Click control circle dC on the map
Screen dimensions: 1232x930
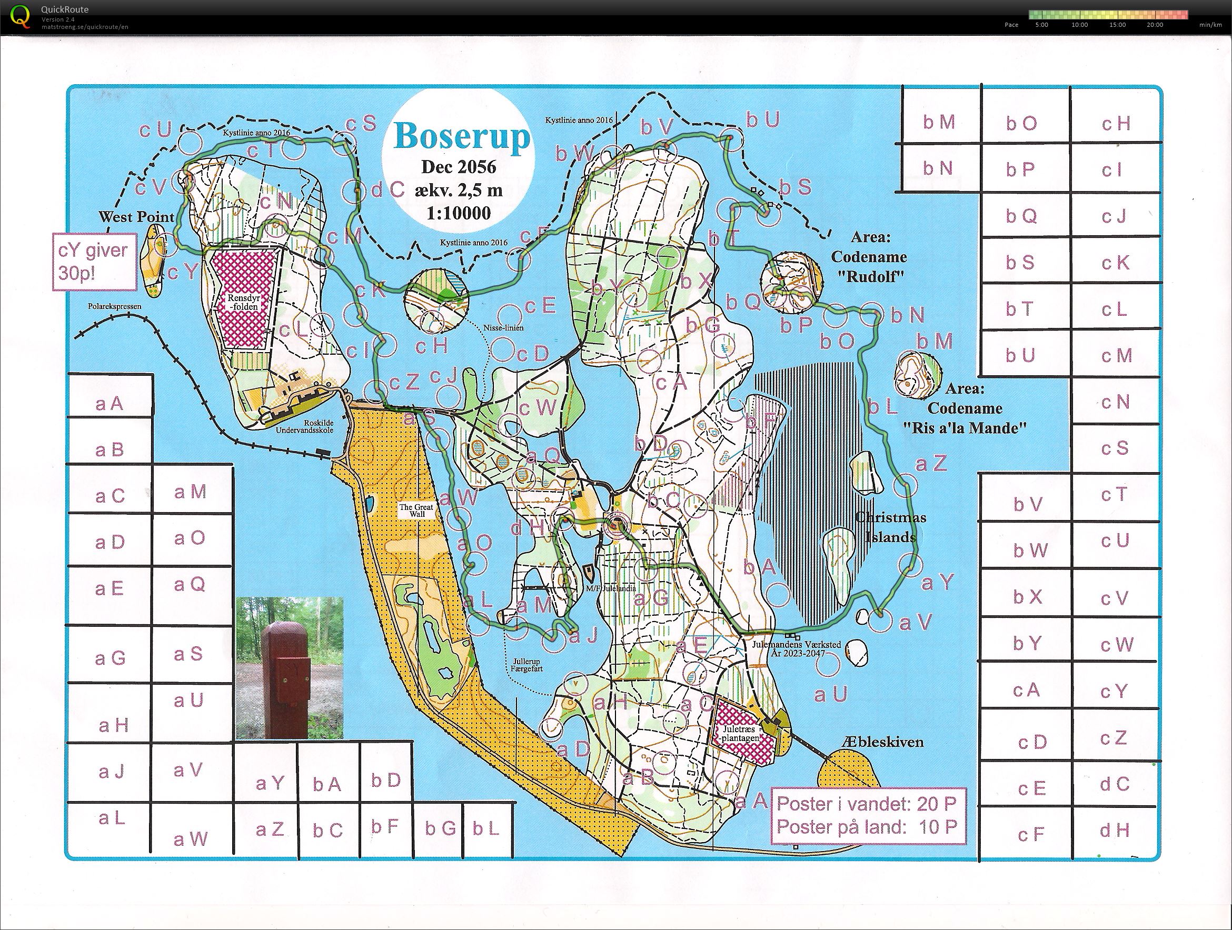[x=355, y=191]
